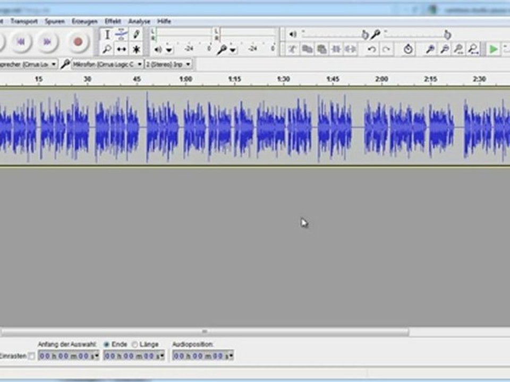
Task: Open the input meter dropdown arrow
Action: pos(233,50)
